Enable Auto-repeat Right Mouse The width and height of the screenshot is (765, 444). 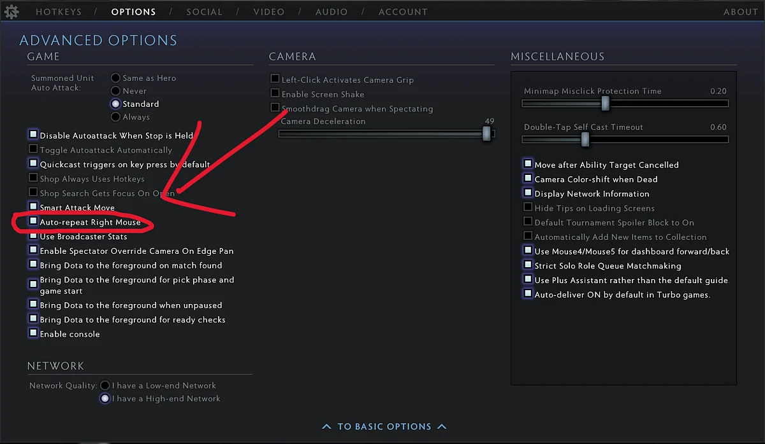(x=33, y=221)
